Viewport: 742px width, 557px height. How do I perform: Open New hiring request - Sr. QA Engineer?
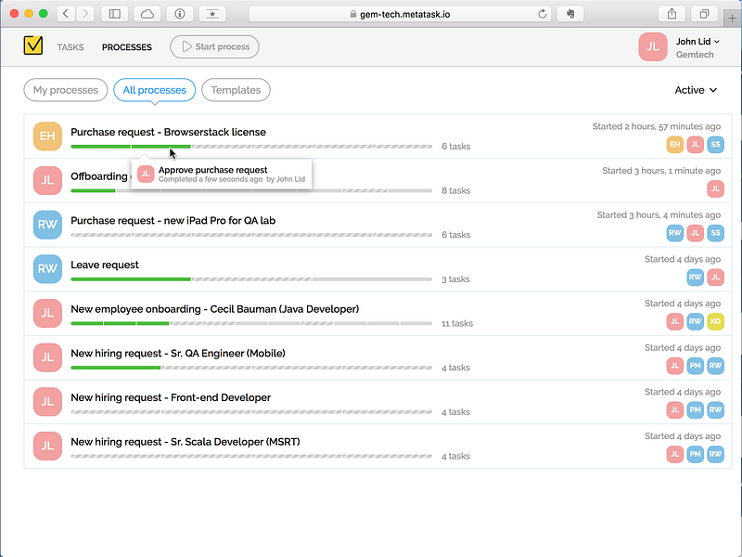[x=178, y=354]
